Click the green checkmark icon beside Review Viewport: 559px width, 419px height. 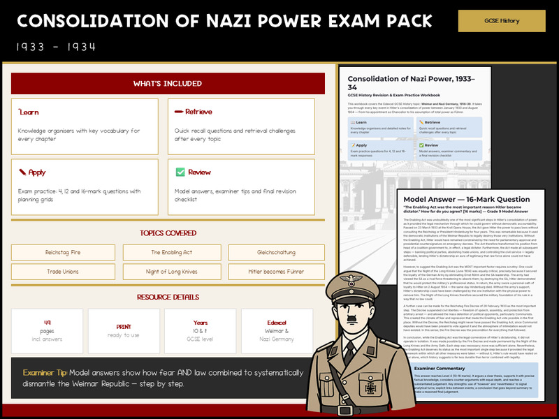tap(180, 172)
